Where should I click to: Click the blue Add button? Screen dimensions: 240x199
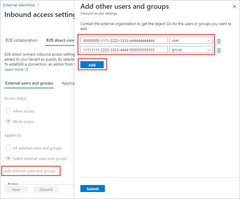click(92, 65)
